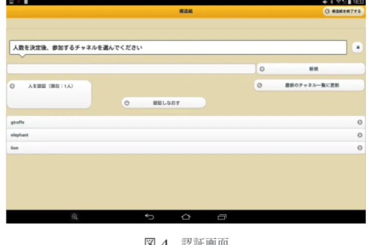Open lion channel via its arrow icon
This screenshot has height=245, width=368.
[360, 148]
